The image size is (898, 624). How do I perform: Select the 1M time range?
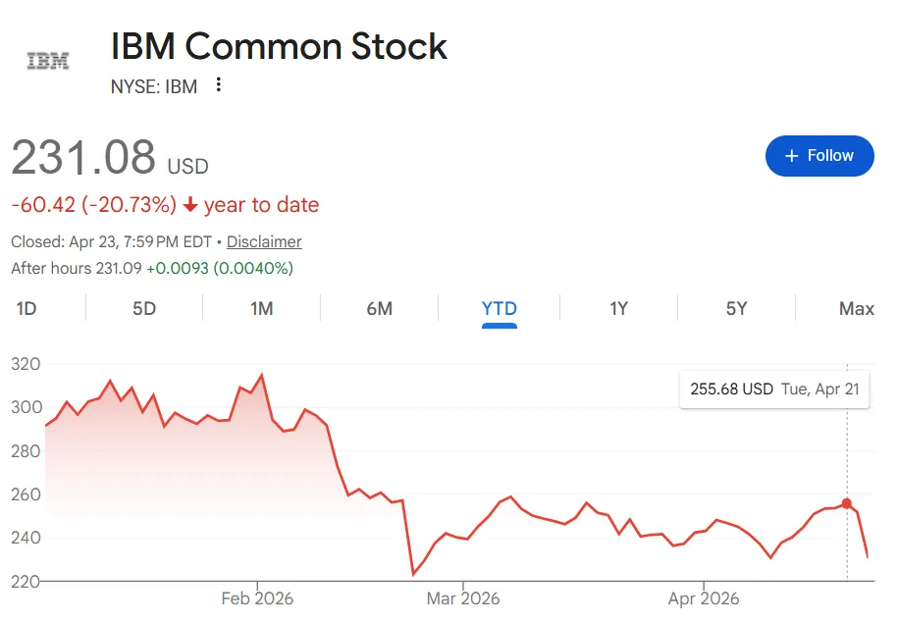(261, 309)
